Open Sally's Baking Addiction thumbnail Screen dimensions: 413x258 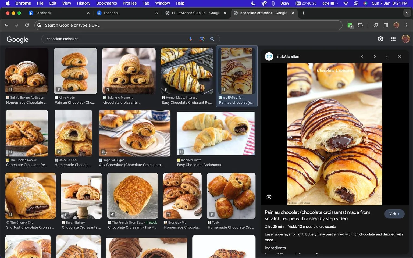pos(27,71)
